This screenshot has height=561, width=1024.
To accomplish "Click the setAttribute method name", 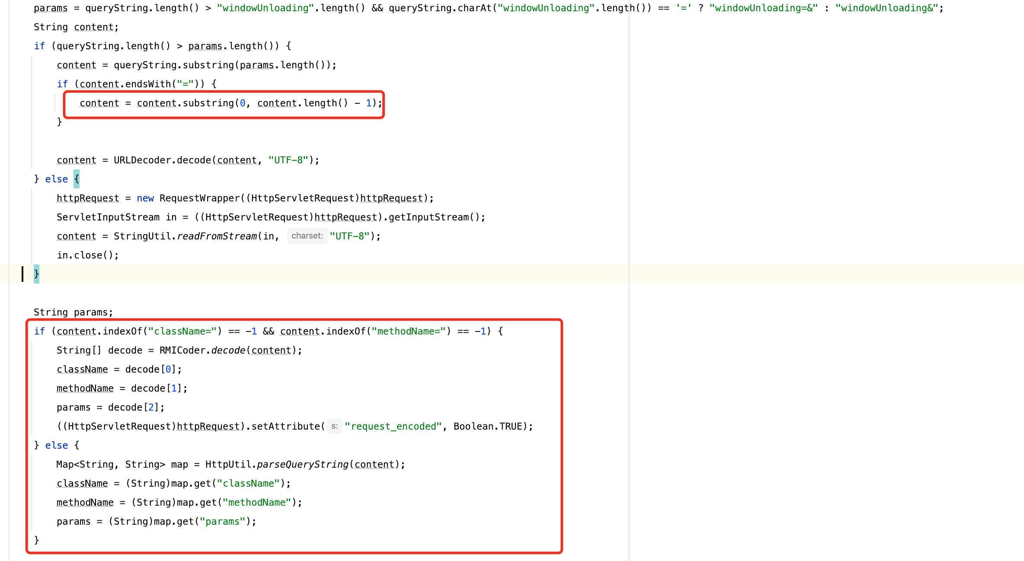I will tap(285, 426).
